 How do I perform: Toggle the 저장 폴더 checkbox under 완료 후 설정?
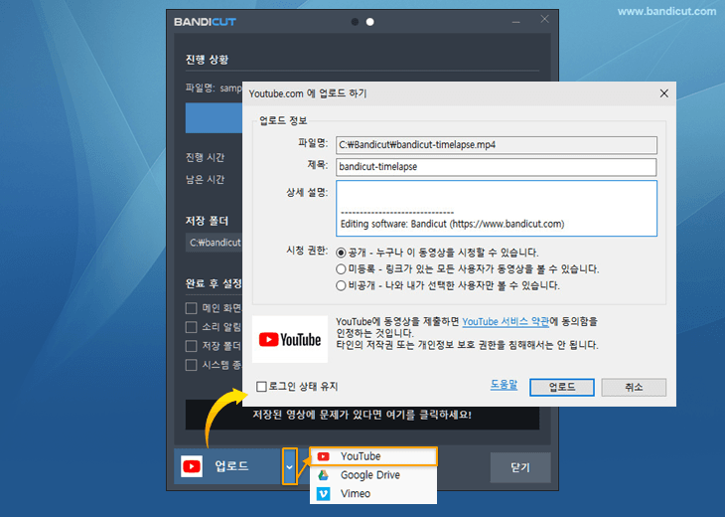tap(191, 346)
